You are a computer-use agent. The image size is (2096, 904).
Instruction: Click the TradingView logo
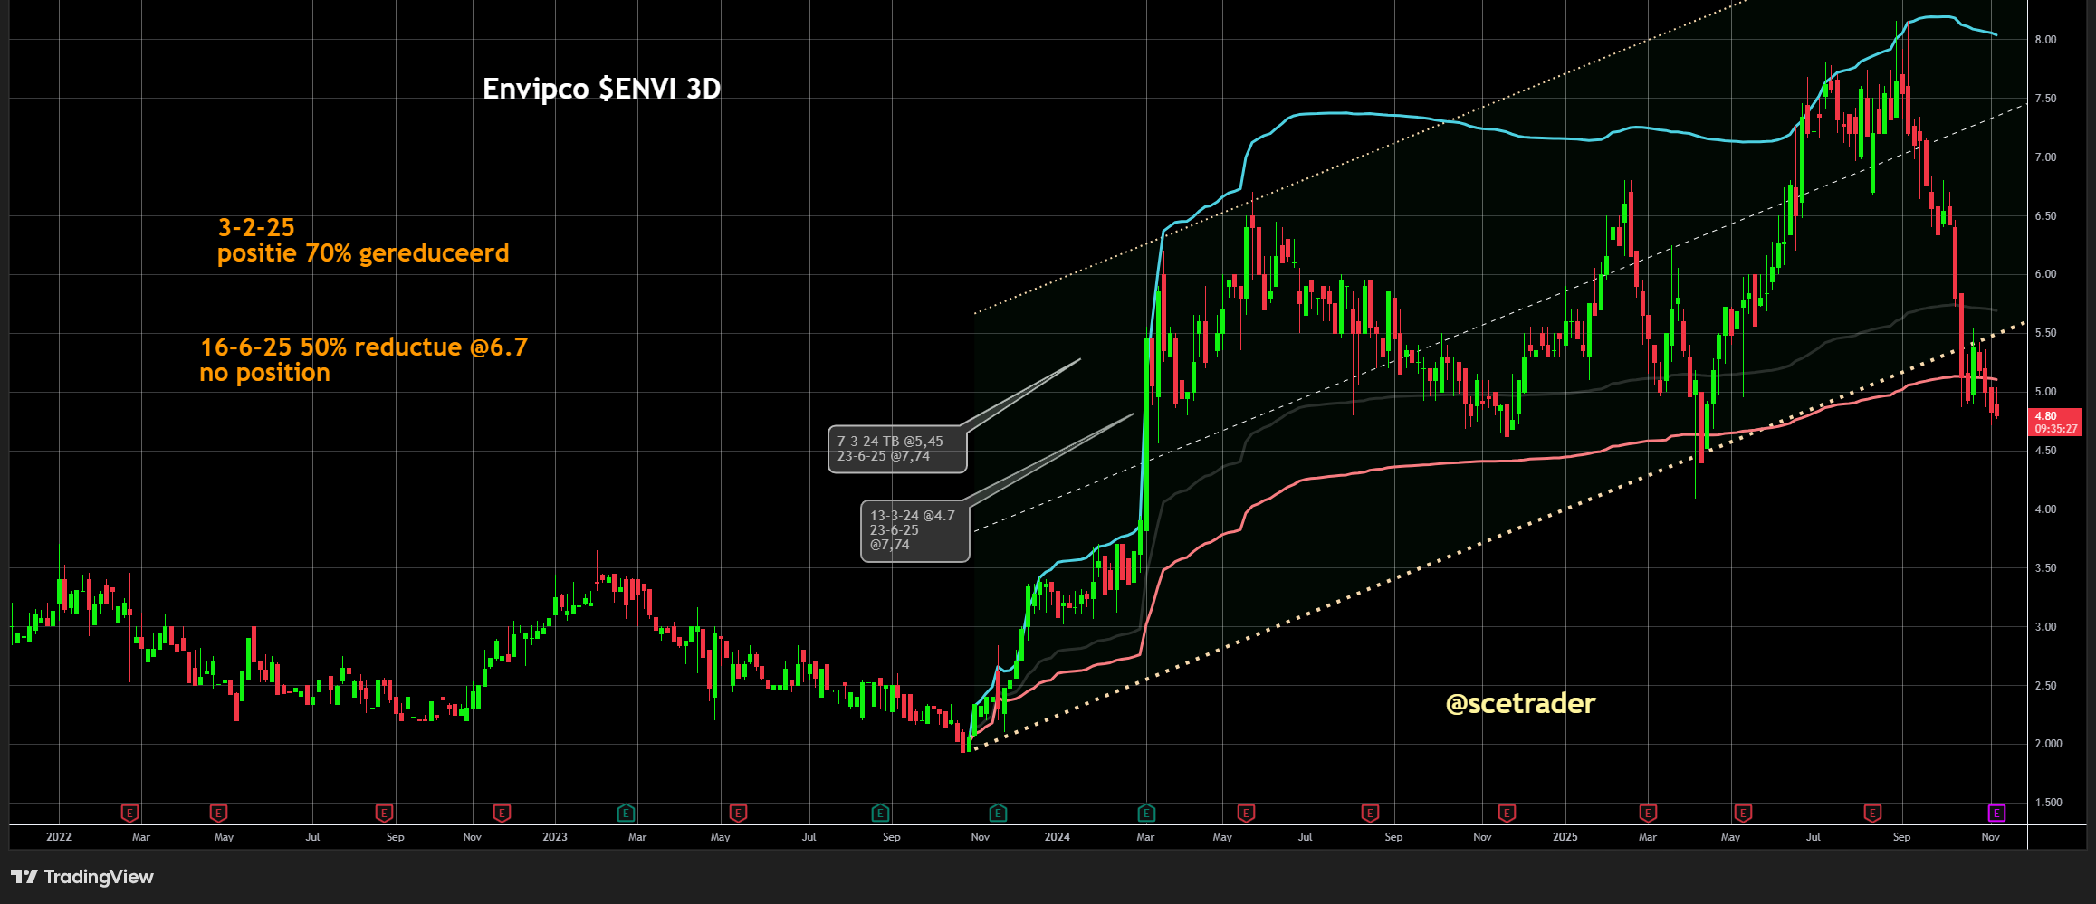(x=82, y=876)
